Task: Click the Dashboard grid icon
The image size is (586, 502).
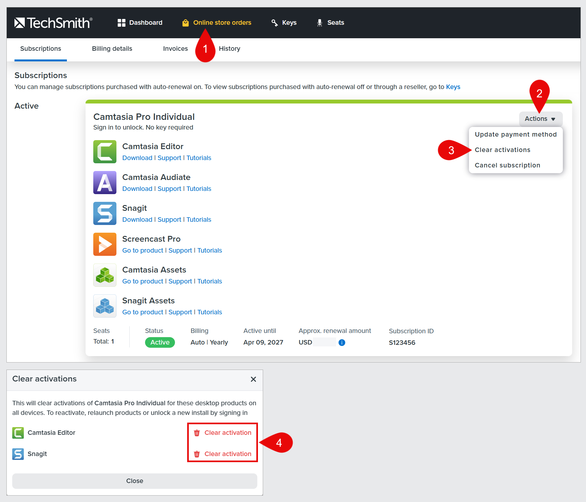Action: [x=121, y=23]
